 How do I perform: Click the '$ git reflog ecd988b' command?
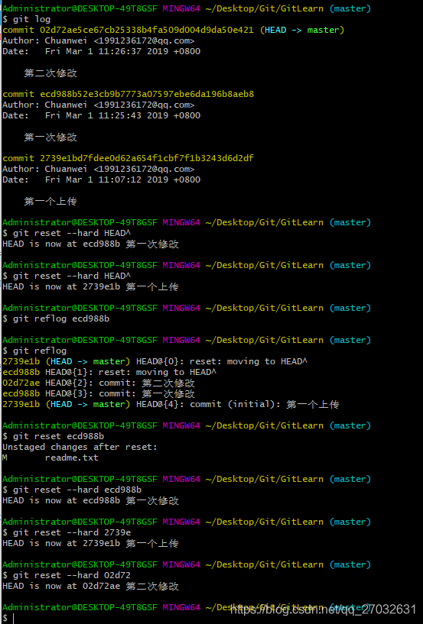pyautogui.click(x=56, y=318)
